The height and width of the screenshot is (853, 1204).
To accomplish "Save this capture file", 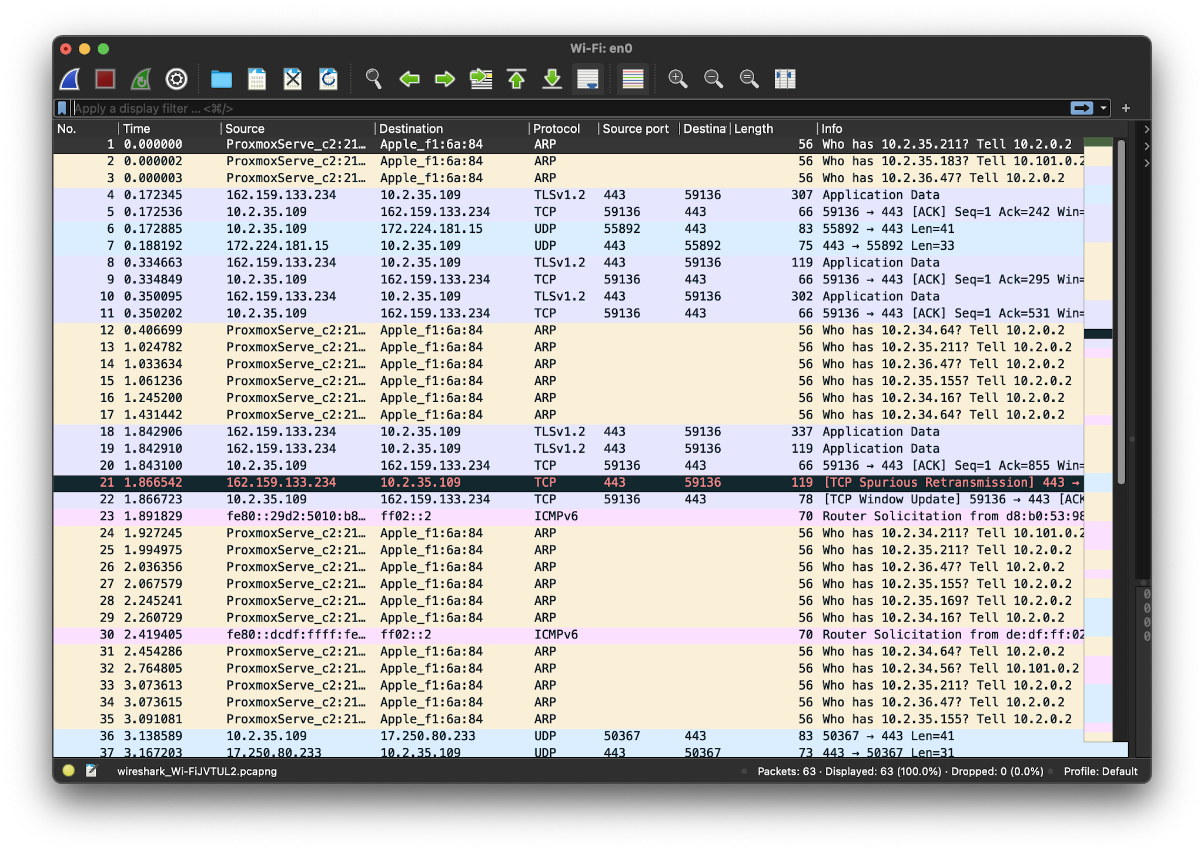I will pos(257,79).
